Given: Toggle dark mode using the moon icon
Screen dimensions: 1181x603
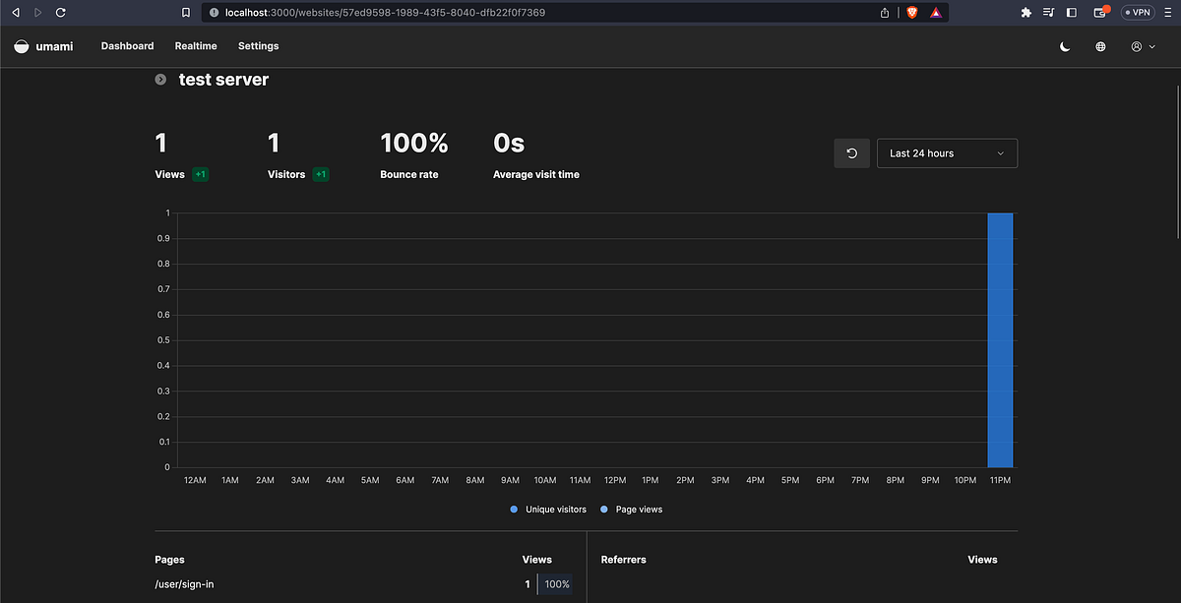Looking at the screenshot, I should 1065,46.
